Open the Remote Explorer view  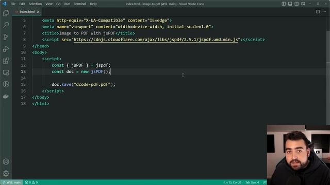point(6,72)
